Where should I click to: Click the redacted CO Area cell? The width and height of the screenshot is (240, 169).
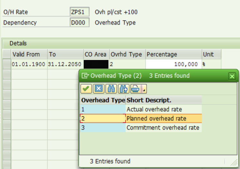[x=96, y=64]
